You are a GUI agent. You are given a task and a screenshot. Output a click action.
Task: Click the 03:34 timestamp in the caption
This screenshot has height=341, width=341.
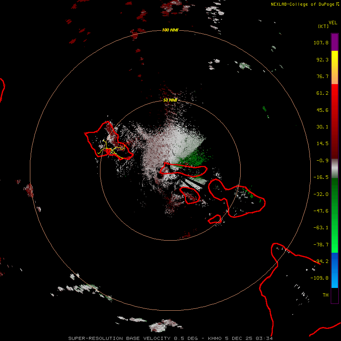click(x=264, y=338)
